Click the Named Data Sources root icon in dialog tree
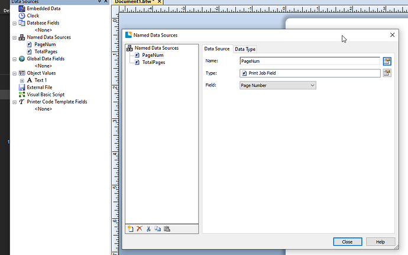 129,48
